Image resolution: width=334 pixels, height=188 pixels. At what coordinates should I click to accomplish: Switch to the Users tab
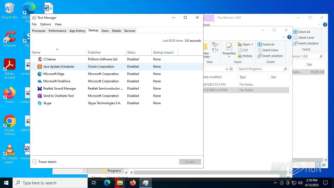click(105, 31)
